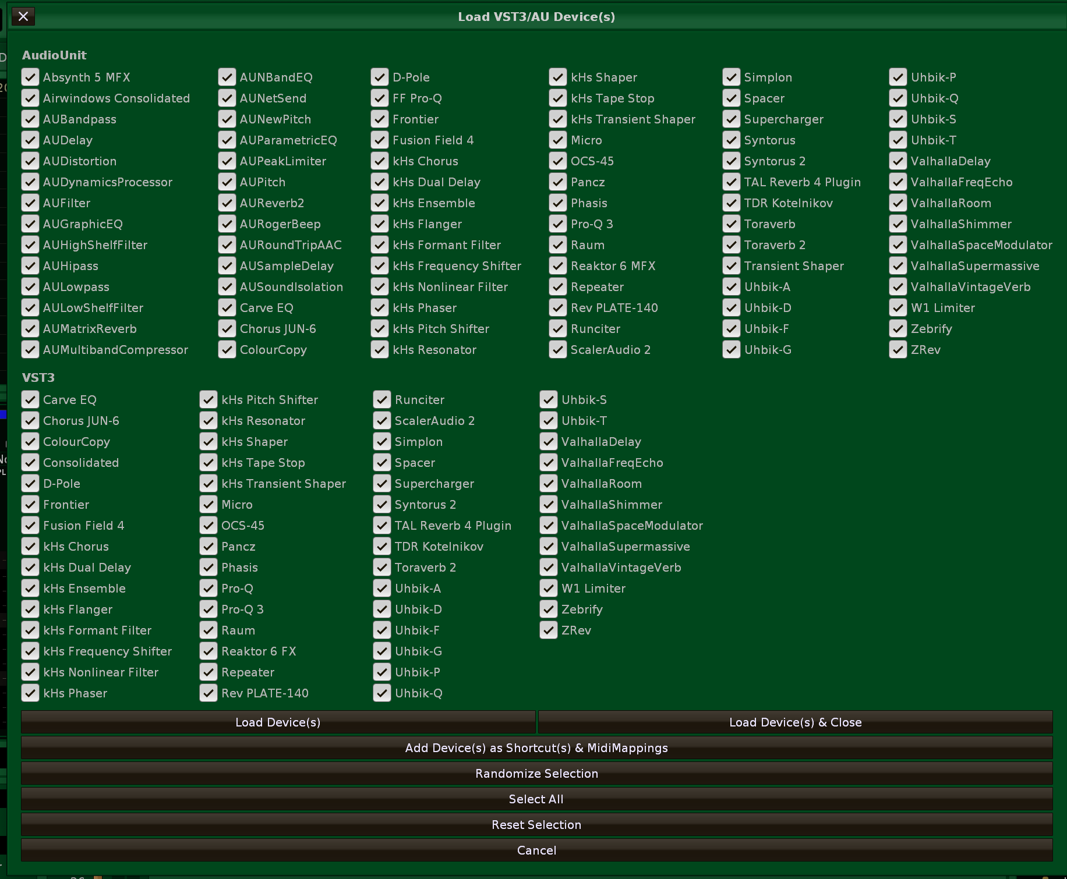Uncheck TDR Kotelnikov in AudioUnit section
The width and height of the screenshot is (1067, 879).
732,203
